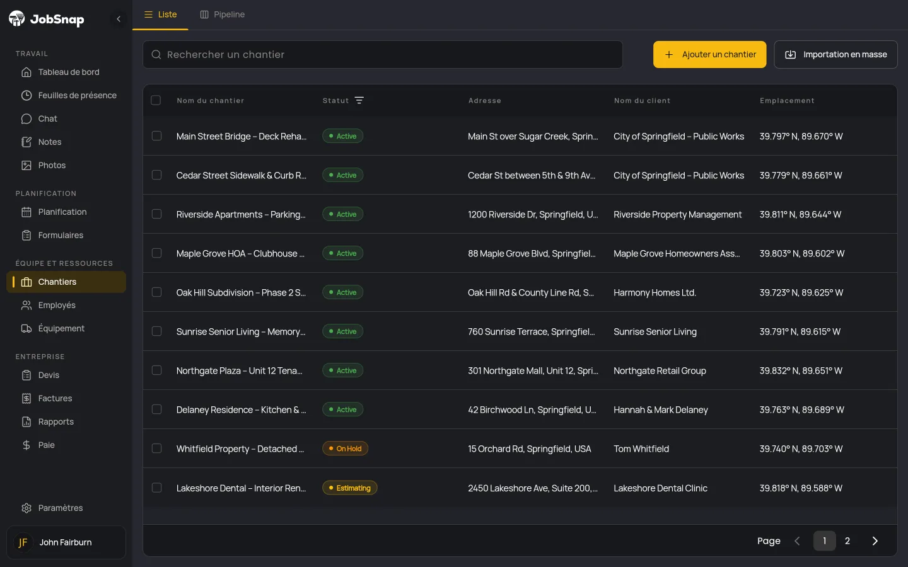Open Feuilles de présence clock icon
Image resolution: width=908 pixels, height=567 pixels.
(26, 95)
